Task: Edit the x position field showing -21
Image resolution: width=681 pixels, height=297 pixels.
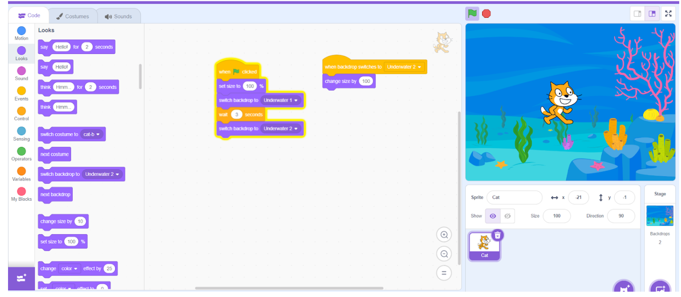Action: (x=578, y=197)
